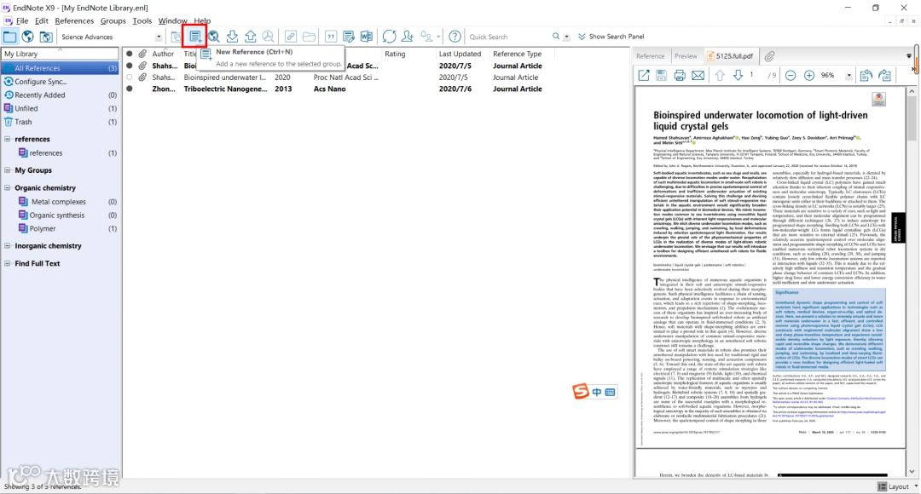This screenshot has height=494, width=921.
Task: Switch to Integrated Library and Online Mode
Action: 46,37
